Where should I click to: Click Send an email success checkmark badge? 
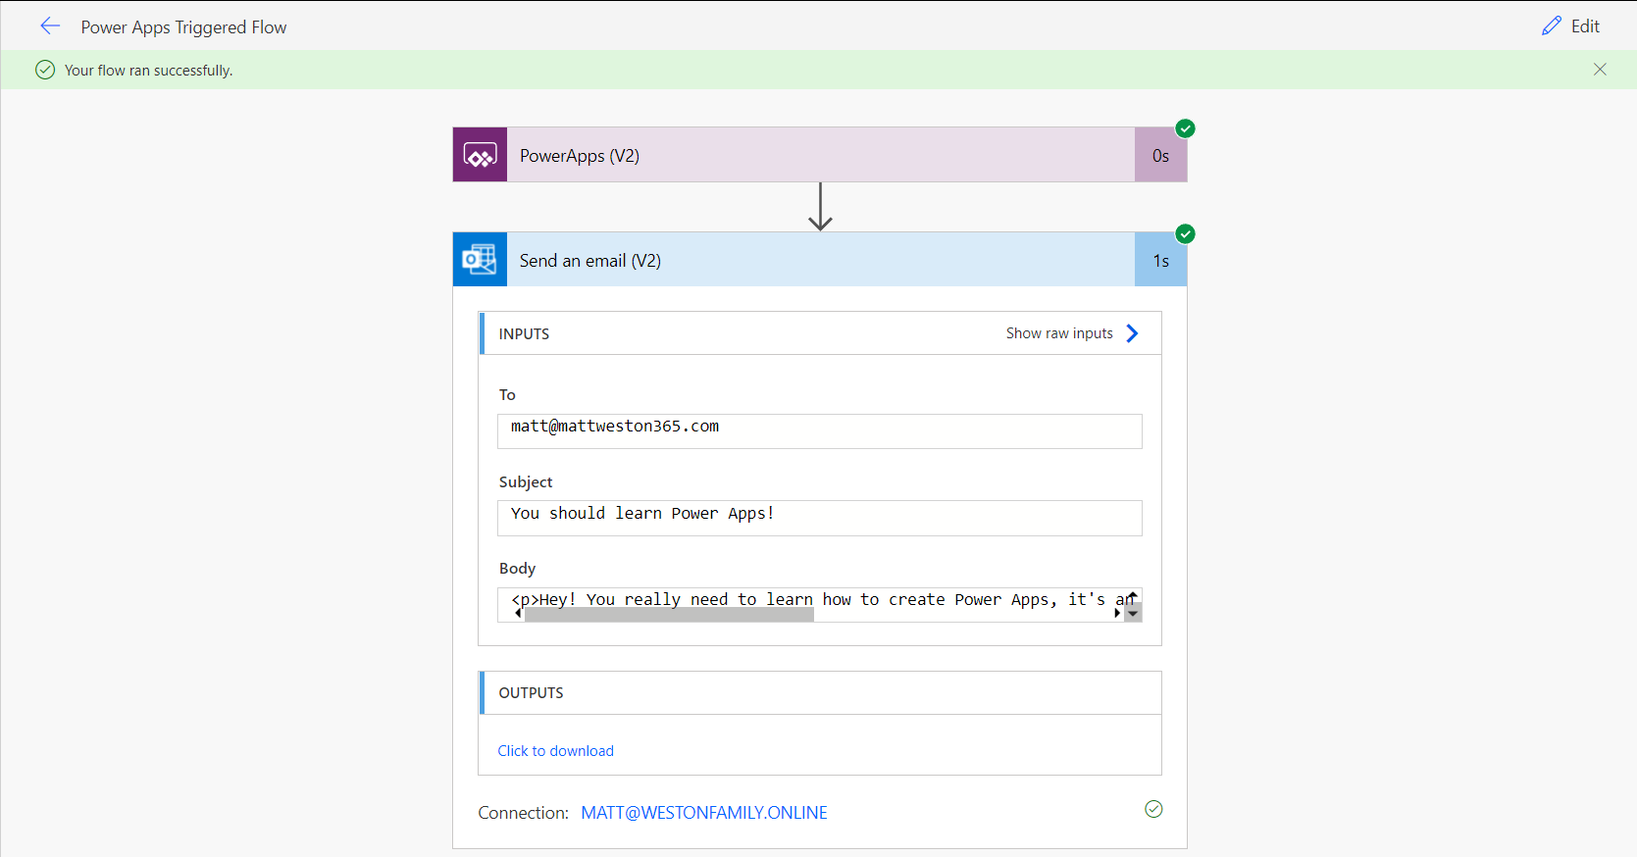tap(1185, 233)
